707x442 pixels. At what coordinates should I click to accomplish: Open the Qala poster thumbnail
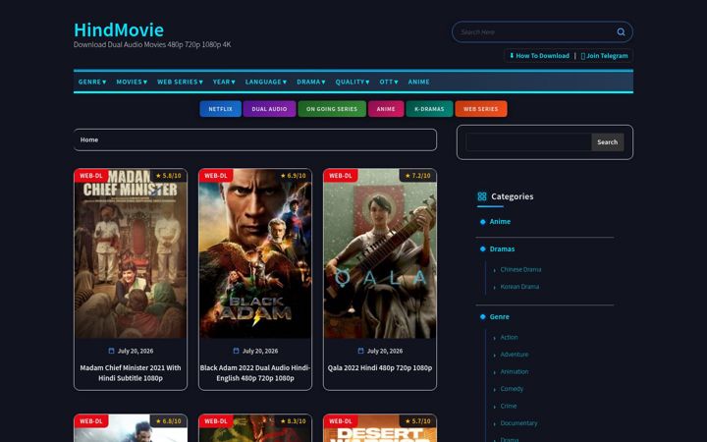(x=380, y=253)
